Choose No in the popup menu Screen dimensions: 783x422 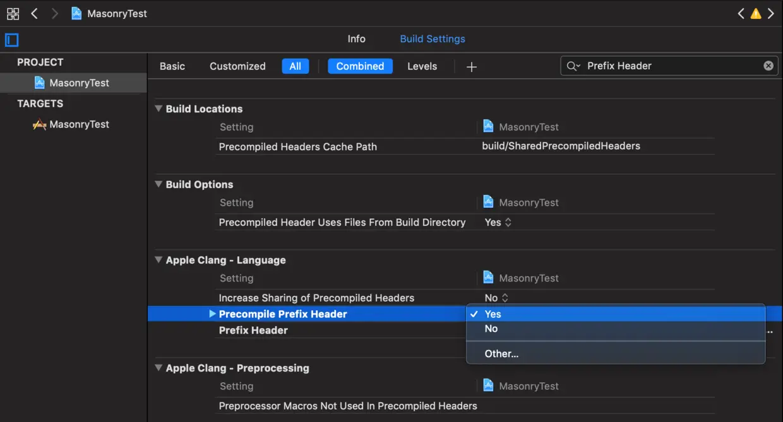click(616, 329)
